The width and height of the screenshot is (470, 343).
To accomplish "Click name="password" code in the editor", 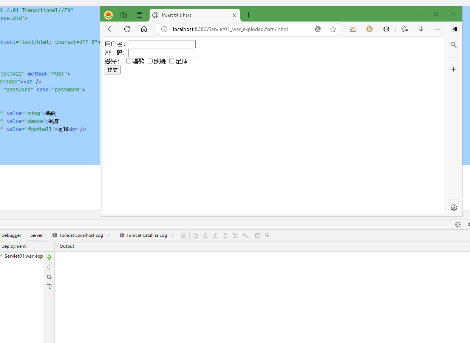I will pyautogui.click(x=59, y=90).
